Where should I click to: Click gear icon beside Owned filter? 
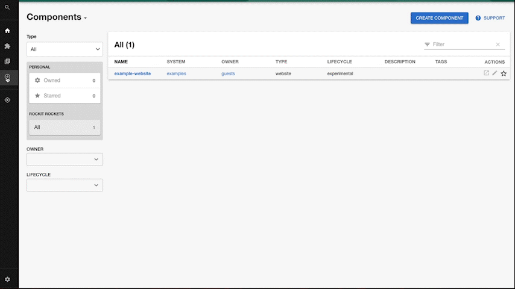tap(37, 80)
